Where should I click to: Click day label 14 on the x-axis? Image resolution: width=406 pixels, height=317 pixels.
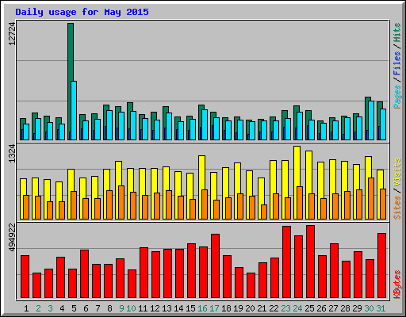tap(178, 308)
